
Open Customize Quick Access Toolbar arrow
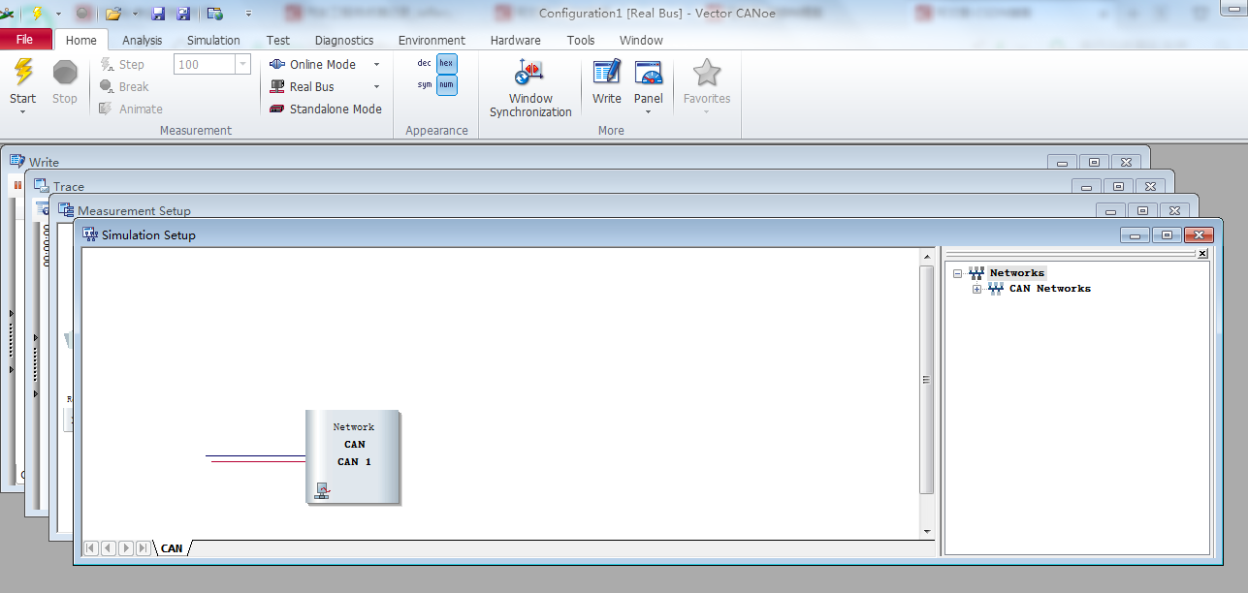tap(249, 14)
